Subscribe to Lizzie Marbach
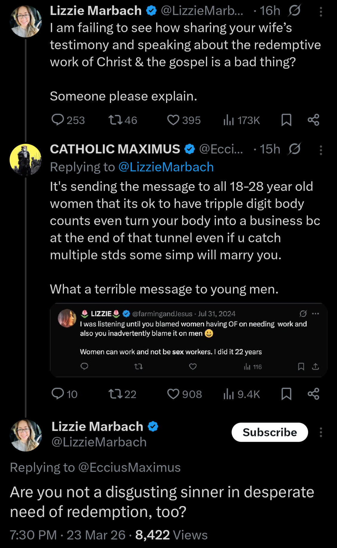 pyautogui.click(x=270, y=432)
